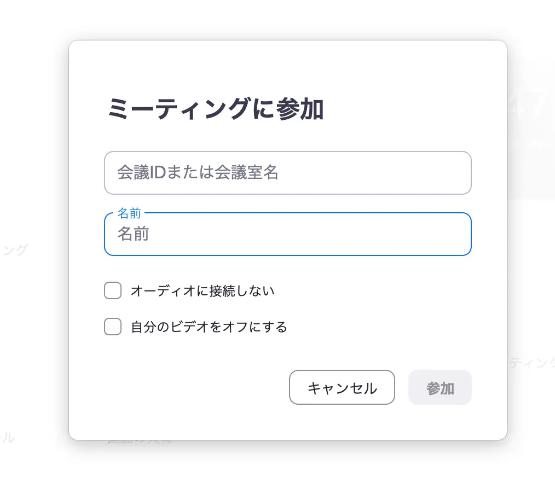Click partially hidden text under dialog bottom

(x=140, y=441)
